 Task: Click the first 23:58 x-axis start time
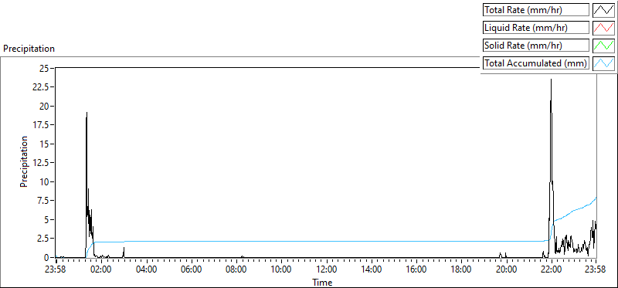click(56, 270)
